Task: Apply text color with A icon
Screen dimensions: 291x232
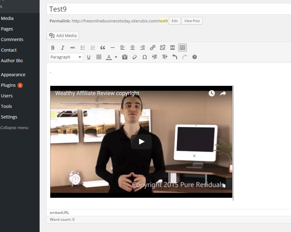Action: click(x=109, y=57)
